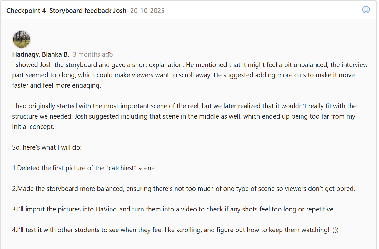Open Bianka's round profile avatar
Image resolution: width=379 pixels, height=249 pixels.
point(22,39)
